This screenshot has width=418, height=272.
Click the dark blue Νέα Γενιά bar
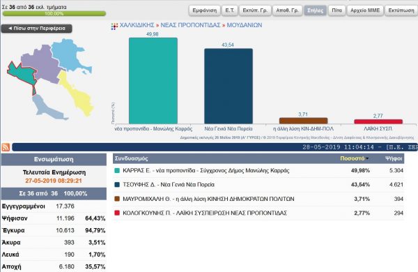pos(229,86)
